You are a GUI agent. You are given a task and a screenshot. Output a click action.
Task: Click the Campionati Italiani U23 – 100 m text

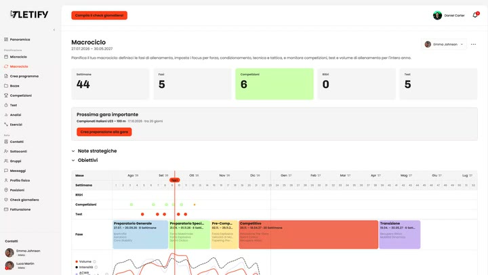tap(101, 121)
